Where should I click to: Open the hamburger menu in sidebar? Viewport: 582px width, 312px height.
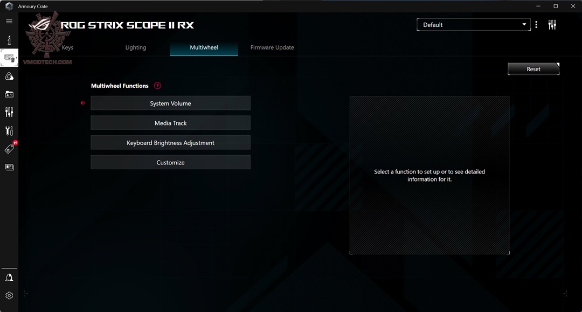[9, 22]
